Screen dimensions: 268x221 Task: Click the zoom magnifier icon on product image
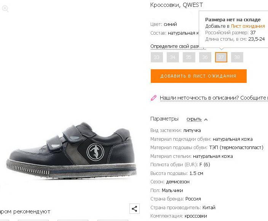coord(5,8)
